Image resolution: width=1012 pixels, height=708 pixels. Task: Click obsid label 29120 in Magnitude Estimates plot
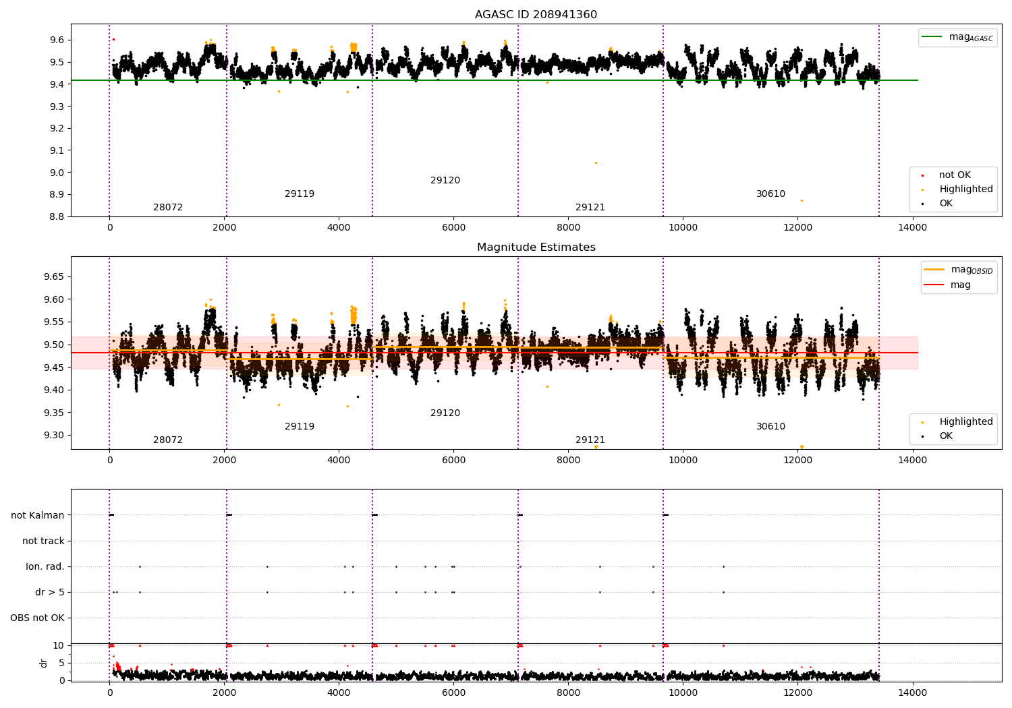tap(445, 413)
